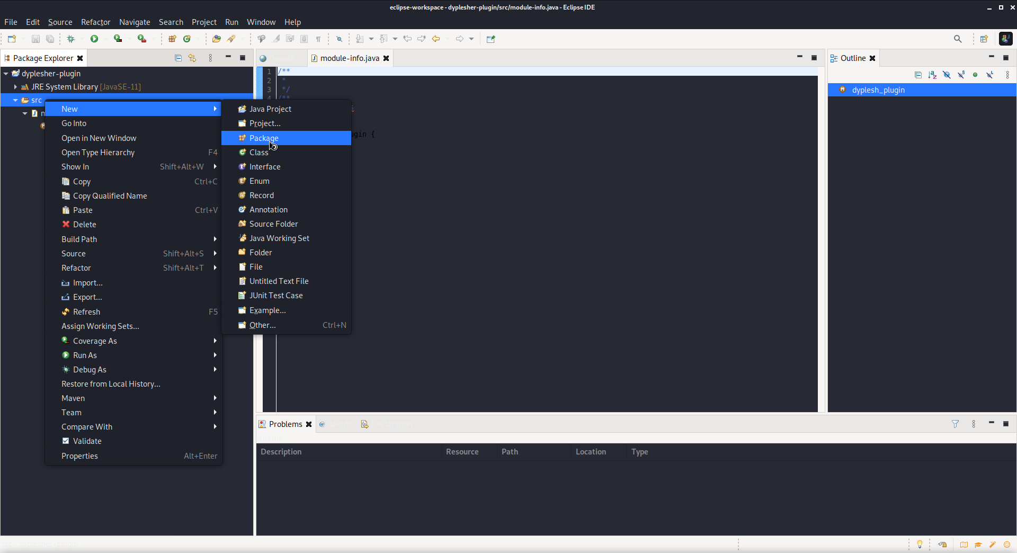Click the Back navigation yellow arrow
Screen dimensions: 1017x553
tap(436, 39)
